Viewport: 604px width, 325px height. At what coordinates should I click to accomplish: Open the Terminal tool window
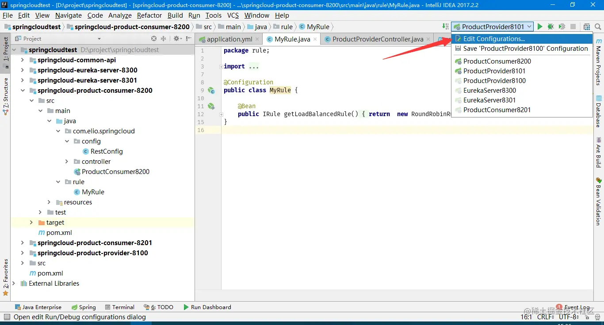[120, 307]
